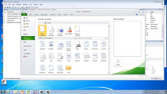The height and width of the screenshot is (94, 167).
Task: Open the Time sheets template category
Action: tap(60, 69)
